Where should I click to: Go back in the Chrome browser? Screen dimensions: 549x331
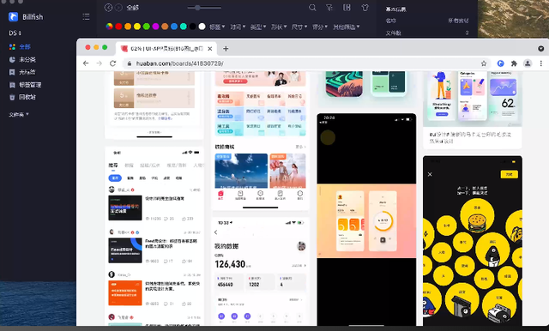click(86, 63)
